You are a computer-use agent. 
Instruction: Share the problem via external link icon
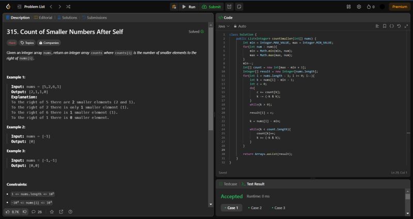tap(61, 212)
